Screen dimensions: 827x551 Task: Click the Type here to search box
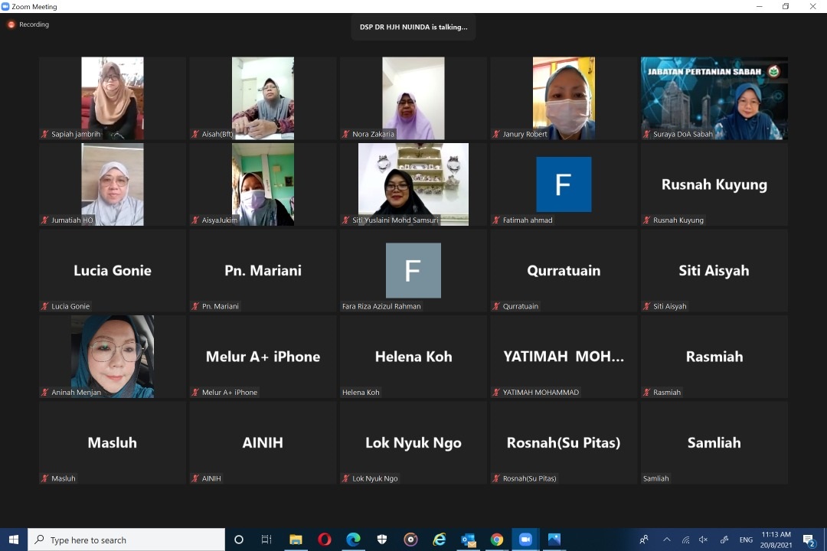(x=126, y=540)
